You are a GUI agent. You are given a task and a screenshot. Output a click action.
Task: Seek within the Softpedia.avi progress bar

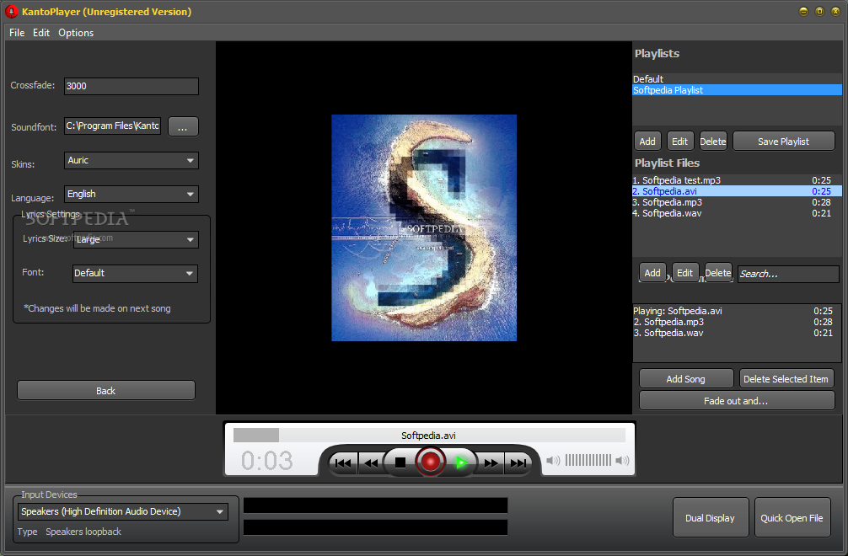429,435
